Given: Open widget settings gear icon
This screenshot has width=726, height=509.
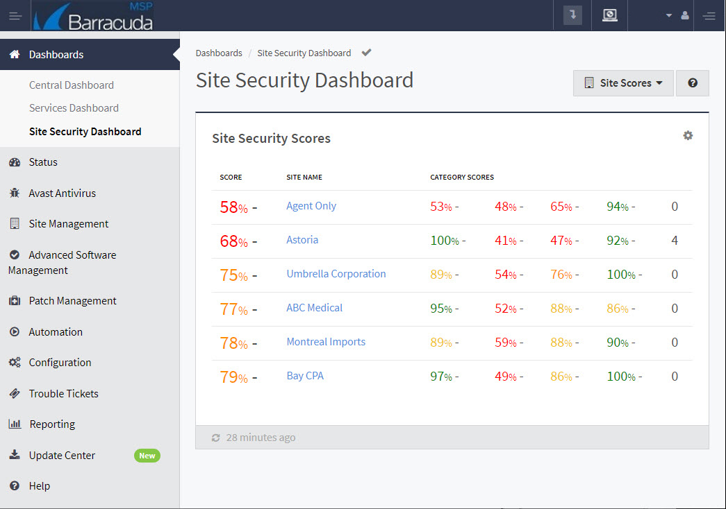Looking at the screenshot, I should click(688, 135).
